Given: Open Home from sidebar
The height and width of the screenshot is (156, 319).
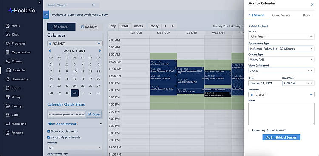Looking at the screenshot, I should coord(13,26).
